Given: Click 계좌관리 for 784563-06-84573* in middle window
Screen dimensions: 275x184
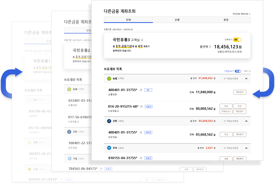Looking at the screenshot, I should [x=200, y=169].
